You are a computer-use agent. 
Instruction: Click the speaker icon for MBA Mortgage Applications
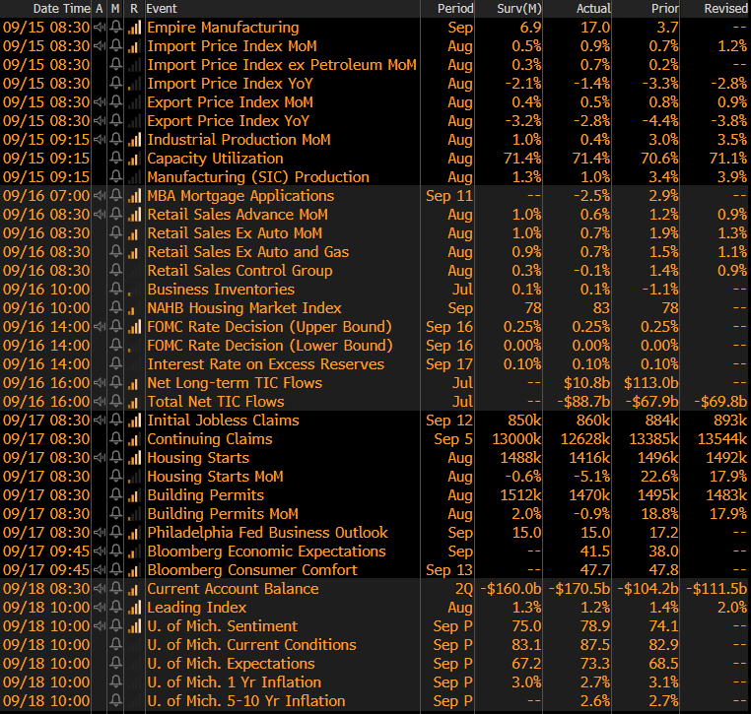coord(100,196)
